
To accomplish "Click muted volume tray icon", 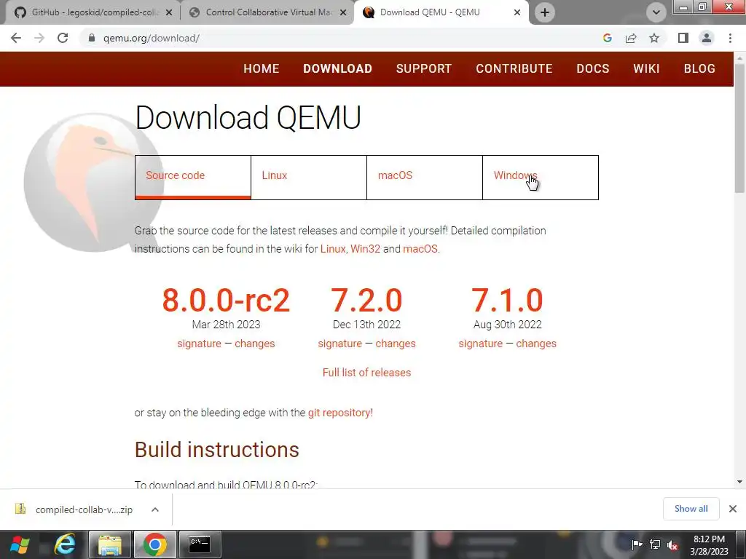I will [672, 544].
